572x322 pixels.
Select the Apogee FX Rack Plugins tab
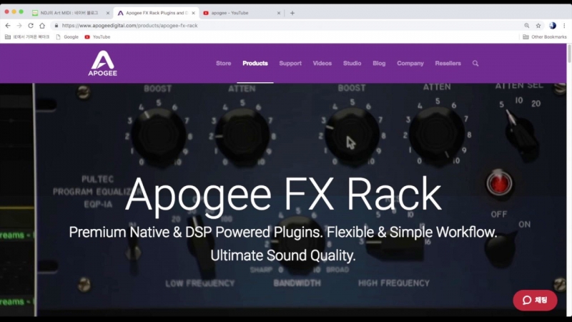(156, 13)
